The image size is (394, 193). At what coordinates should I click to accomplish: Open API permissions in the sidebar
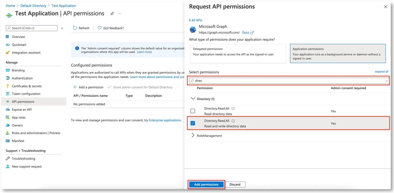[x=34, y=102]
